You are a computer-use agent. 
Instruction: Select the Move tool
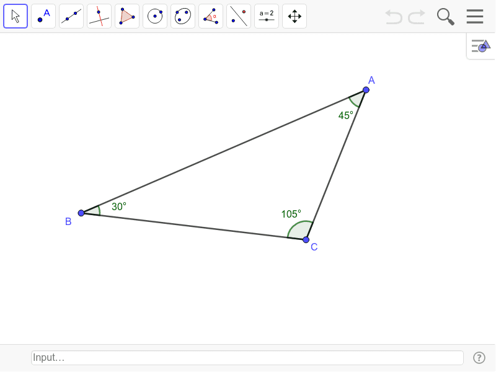pyautogui.click(x=15, y=15)
